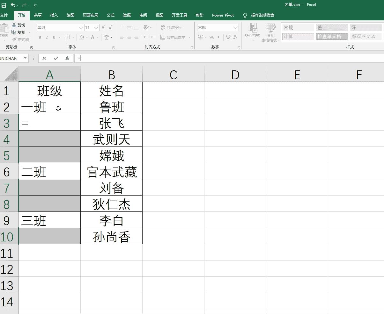Viewport: 384px width, 314px height.
Task: Click the Save icon in title bar
Action: pyautogui.click(x=4, y=5)
